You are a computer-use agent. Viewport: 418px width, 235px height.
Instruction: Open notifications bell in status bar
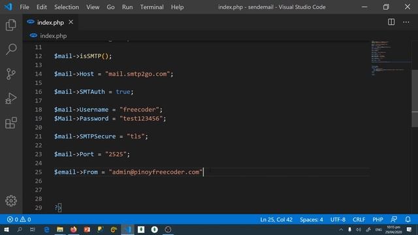pos(408,219)
